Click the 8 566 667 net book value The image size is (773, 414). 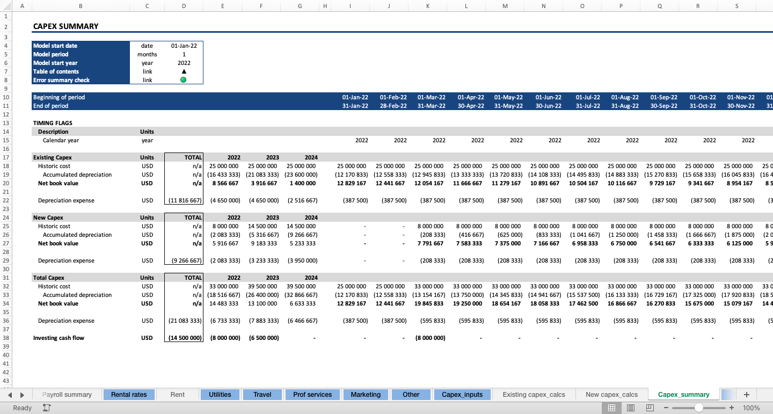[227, 183]
